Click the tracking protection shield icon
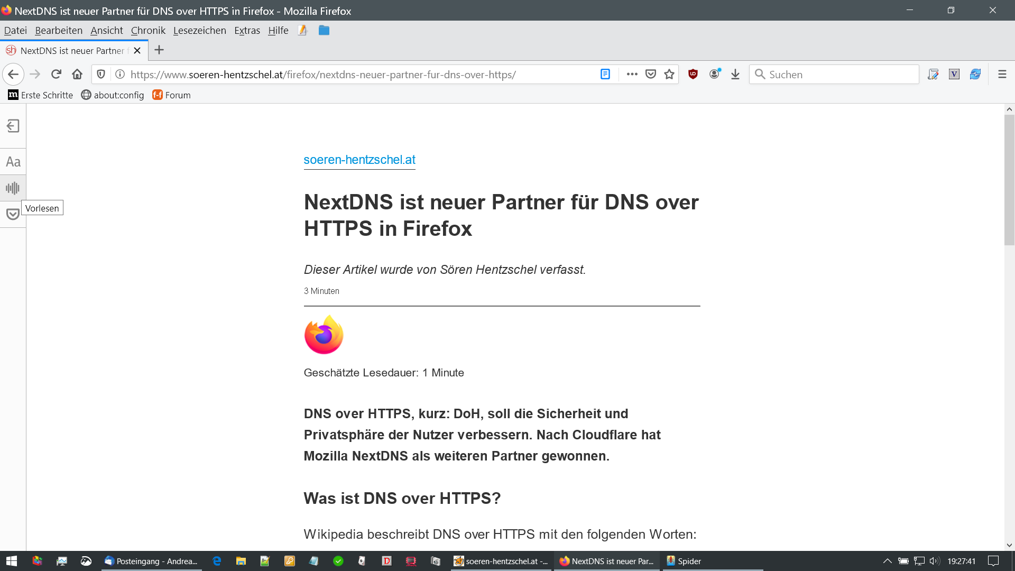The height and width of the screenshot is (571, 1015). pos(101,75)
